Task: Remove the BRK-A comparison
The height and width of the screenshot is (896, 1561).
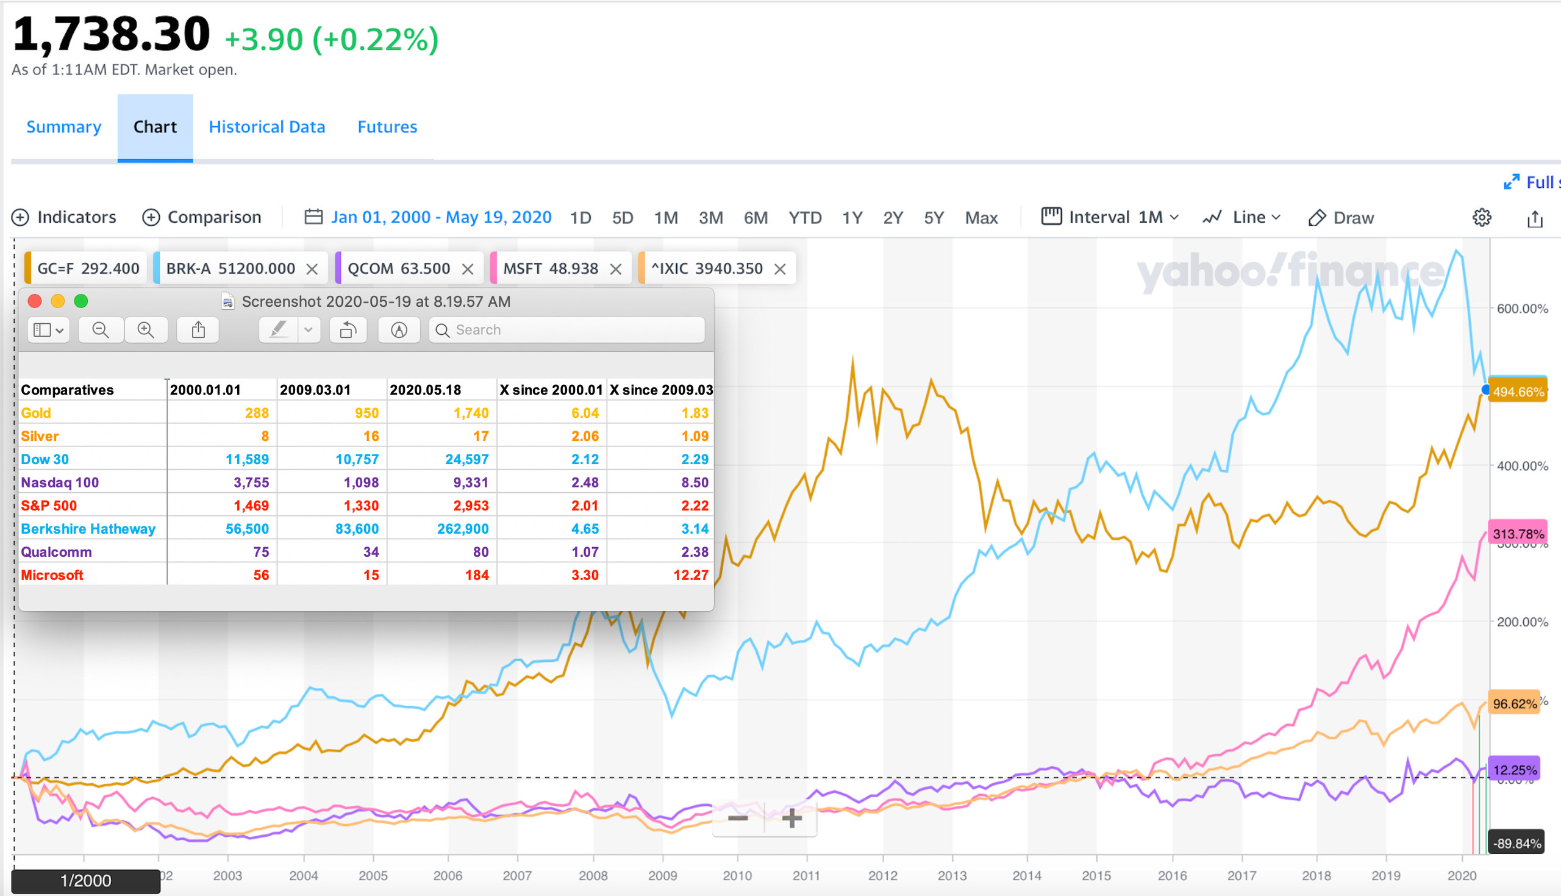Action: click(x=312, y=269)
